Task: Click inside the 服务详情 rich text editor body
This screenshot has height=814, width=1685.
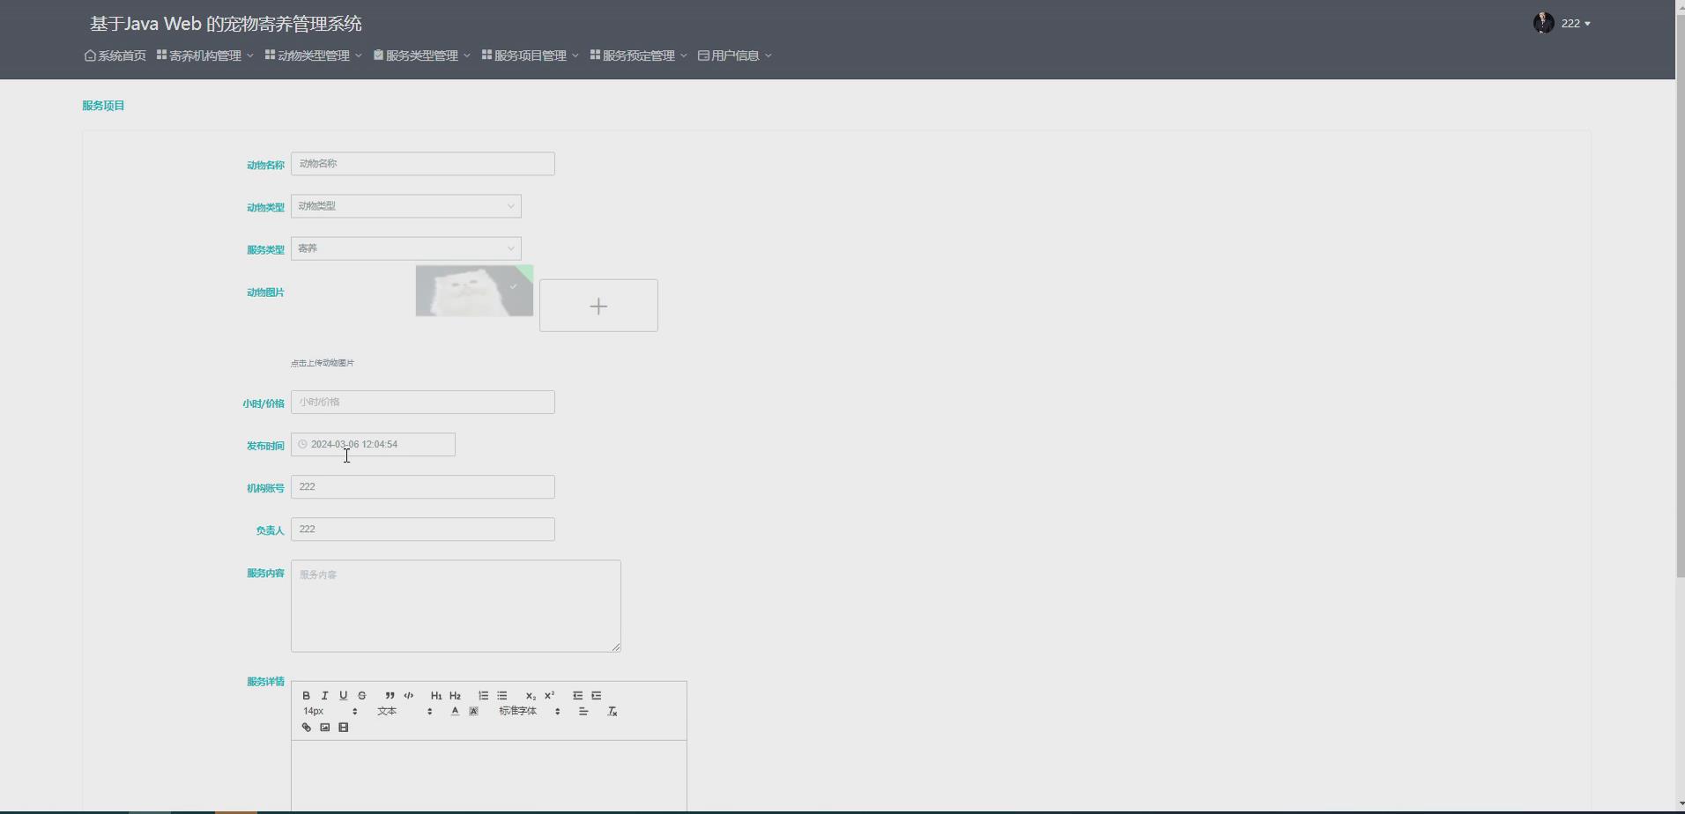Action: [489, 775]
